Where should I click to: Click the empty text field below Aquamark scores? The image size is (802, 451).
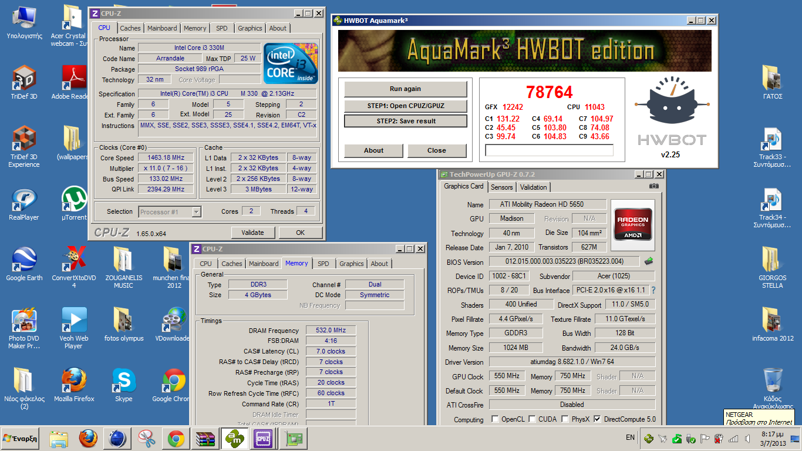pos(549,150)
